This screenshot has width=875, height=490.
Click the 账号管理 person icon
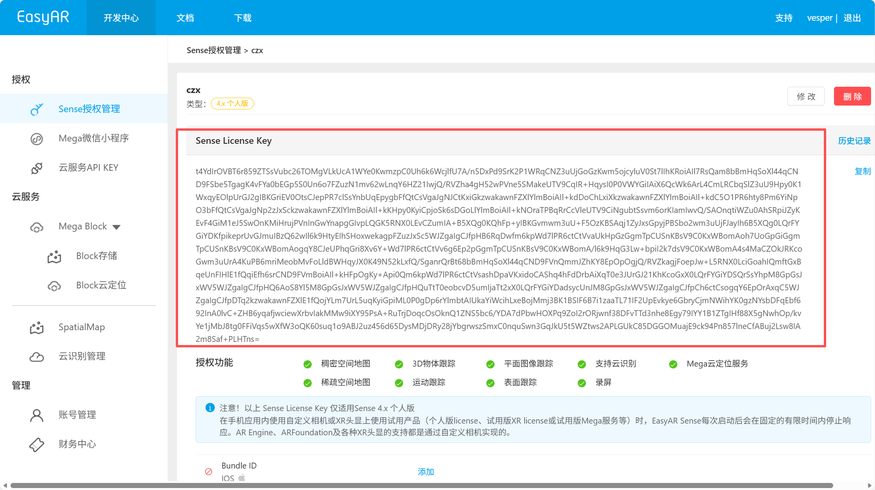point(37,415)
